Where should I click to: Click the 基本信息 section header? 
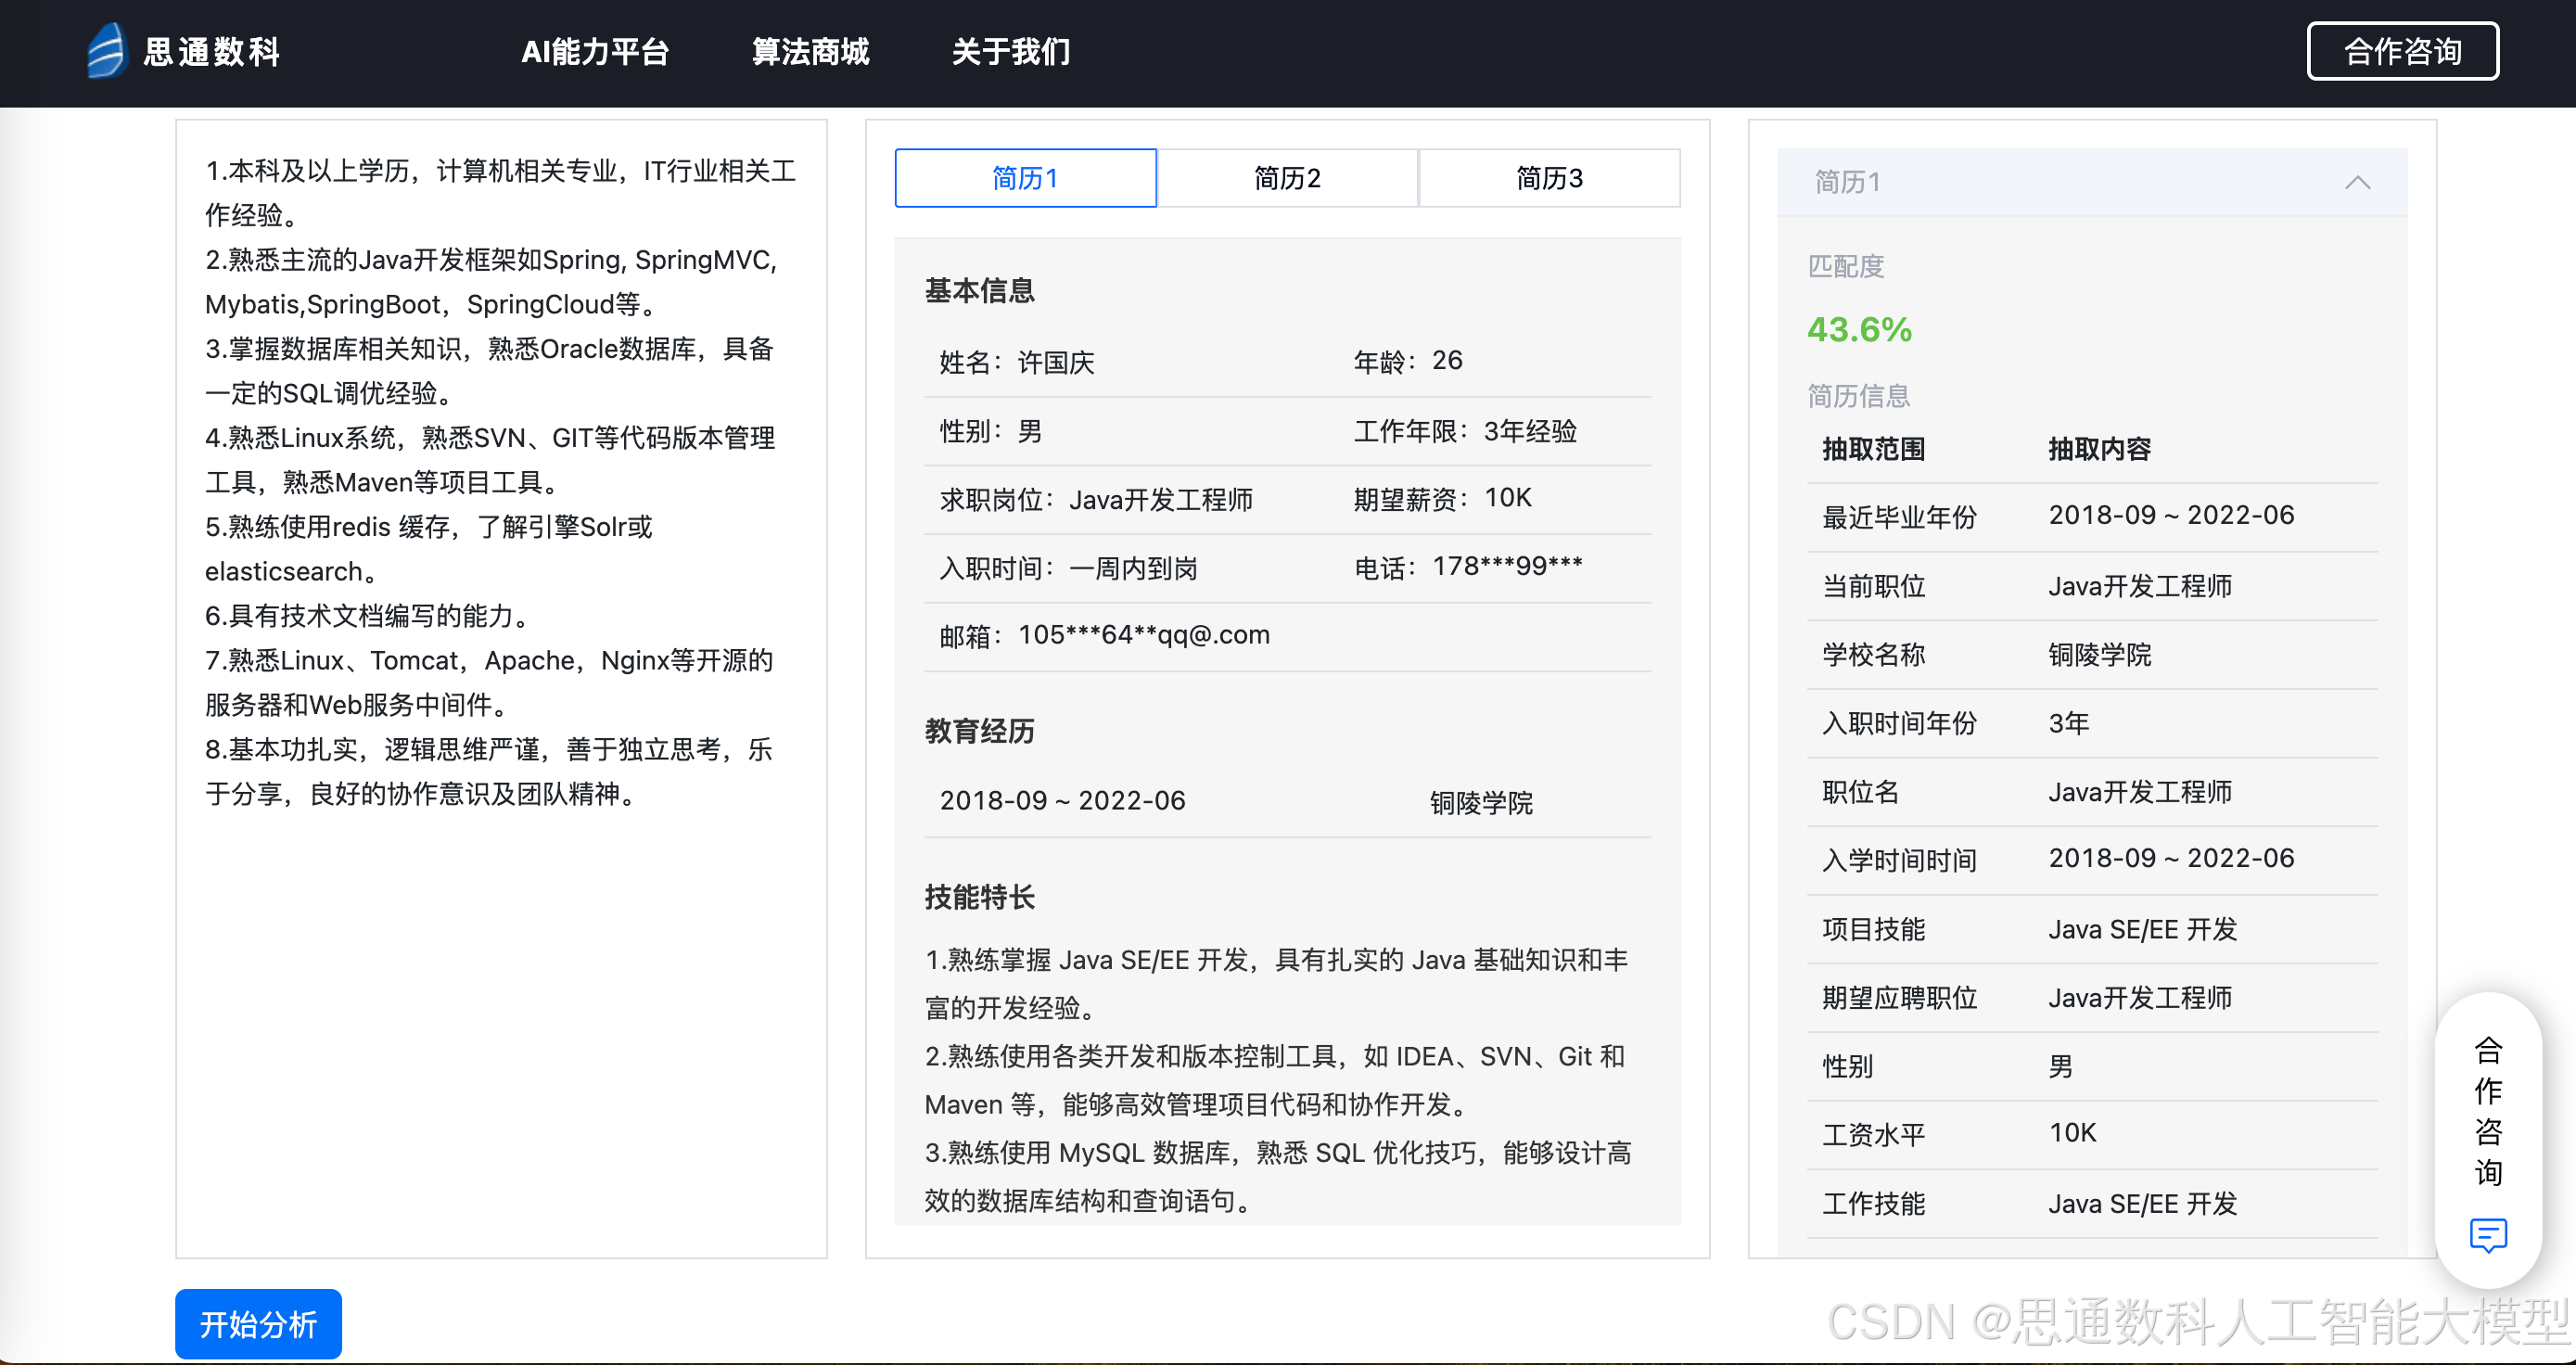980,291
